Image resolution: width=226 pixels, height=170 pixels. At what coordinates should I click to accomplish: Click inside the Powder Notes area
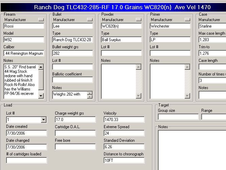tap(119, 82)
